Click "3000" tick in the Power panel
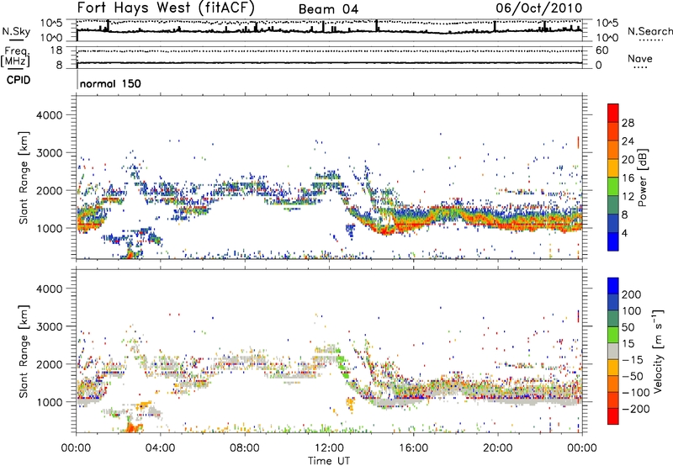Screen dimensions: 673x466 (49, 153)
